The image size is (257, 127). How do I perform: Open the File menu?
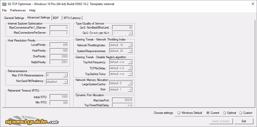(x=4, y=10)
